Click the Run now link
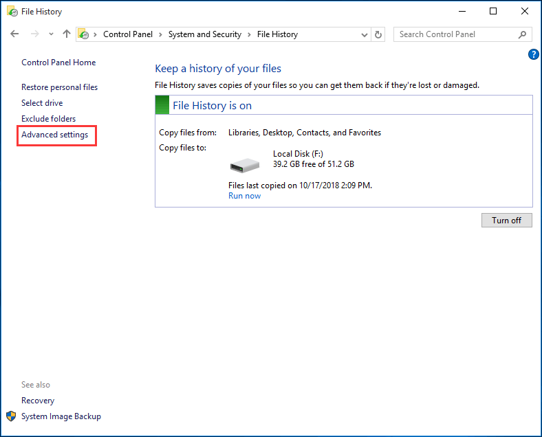Image resolution: width=542 pixels, height=437 pixels. click(x=244, y=196)
